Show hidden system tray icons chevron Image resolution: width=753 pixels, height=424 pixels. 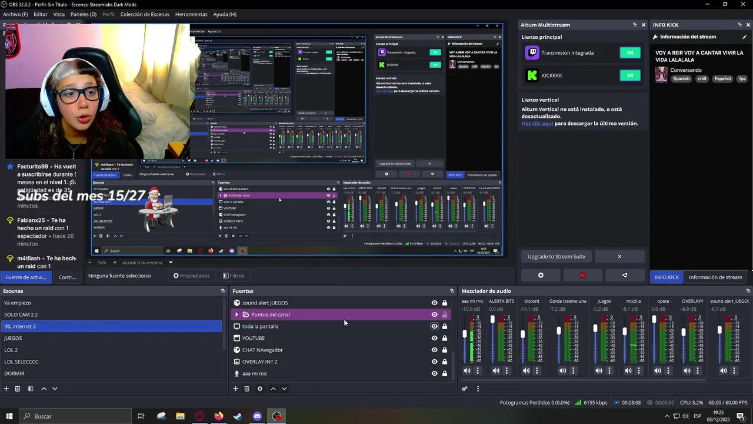pos(667,416)
